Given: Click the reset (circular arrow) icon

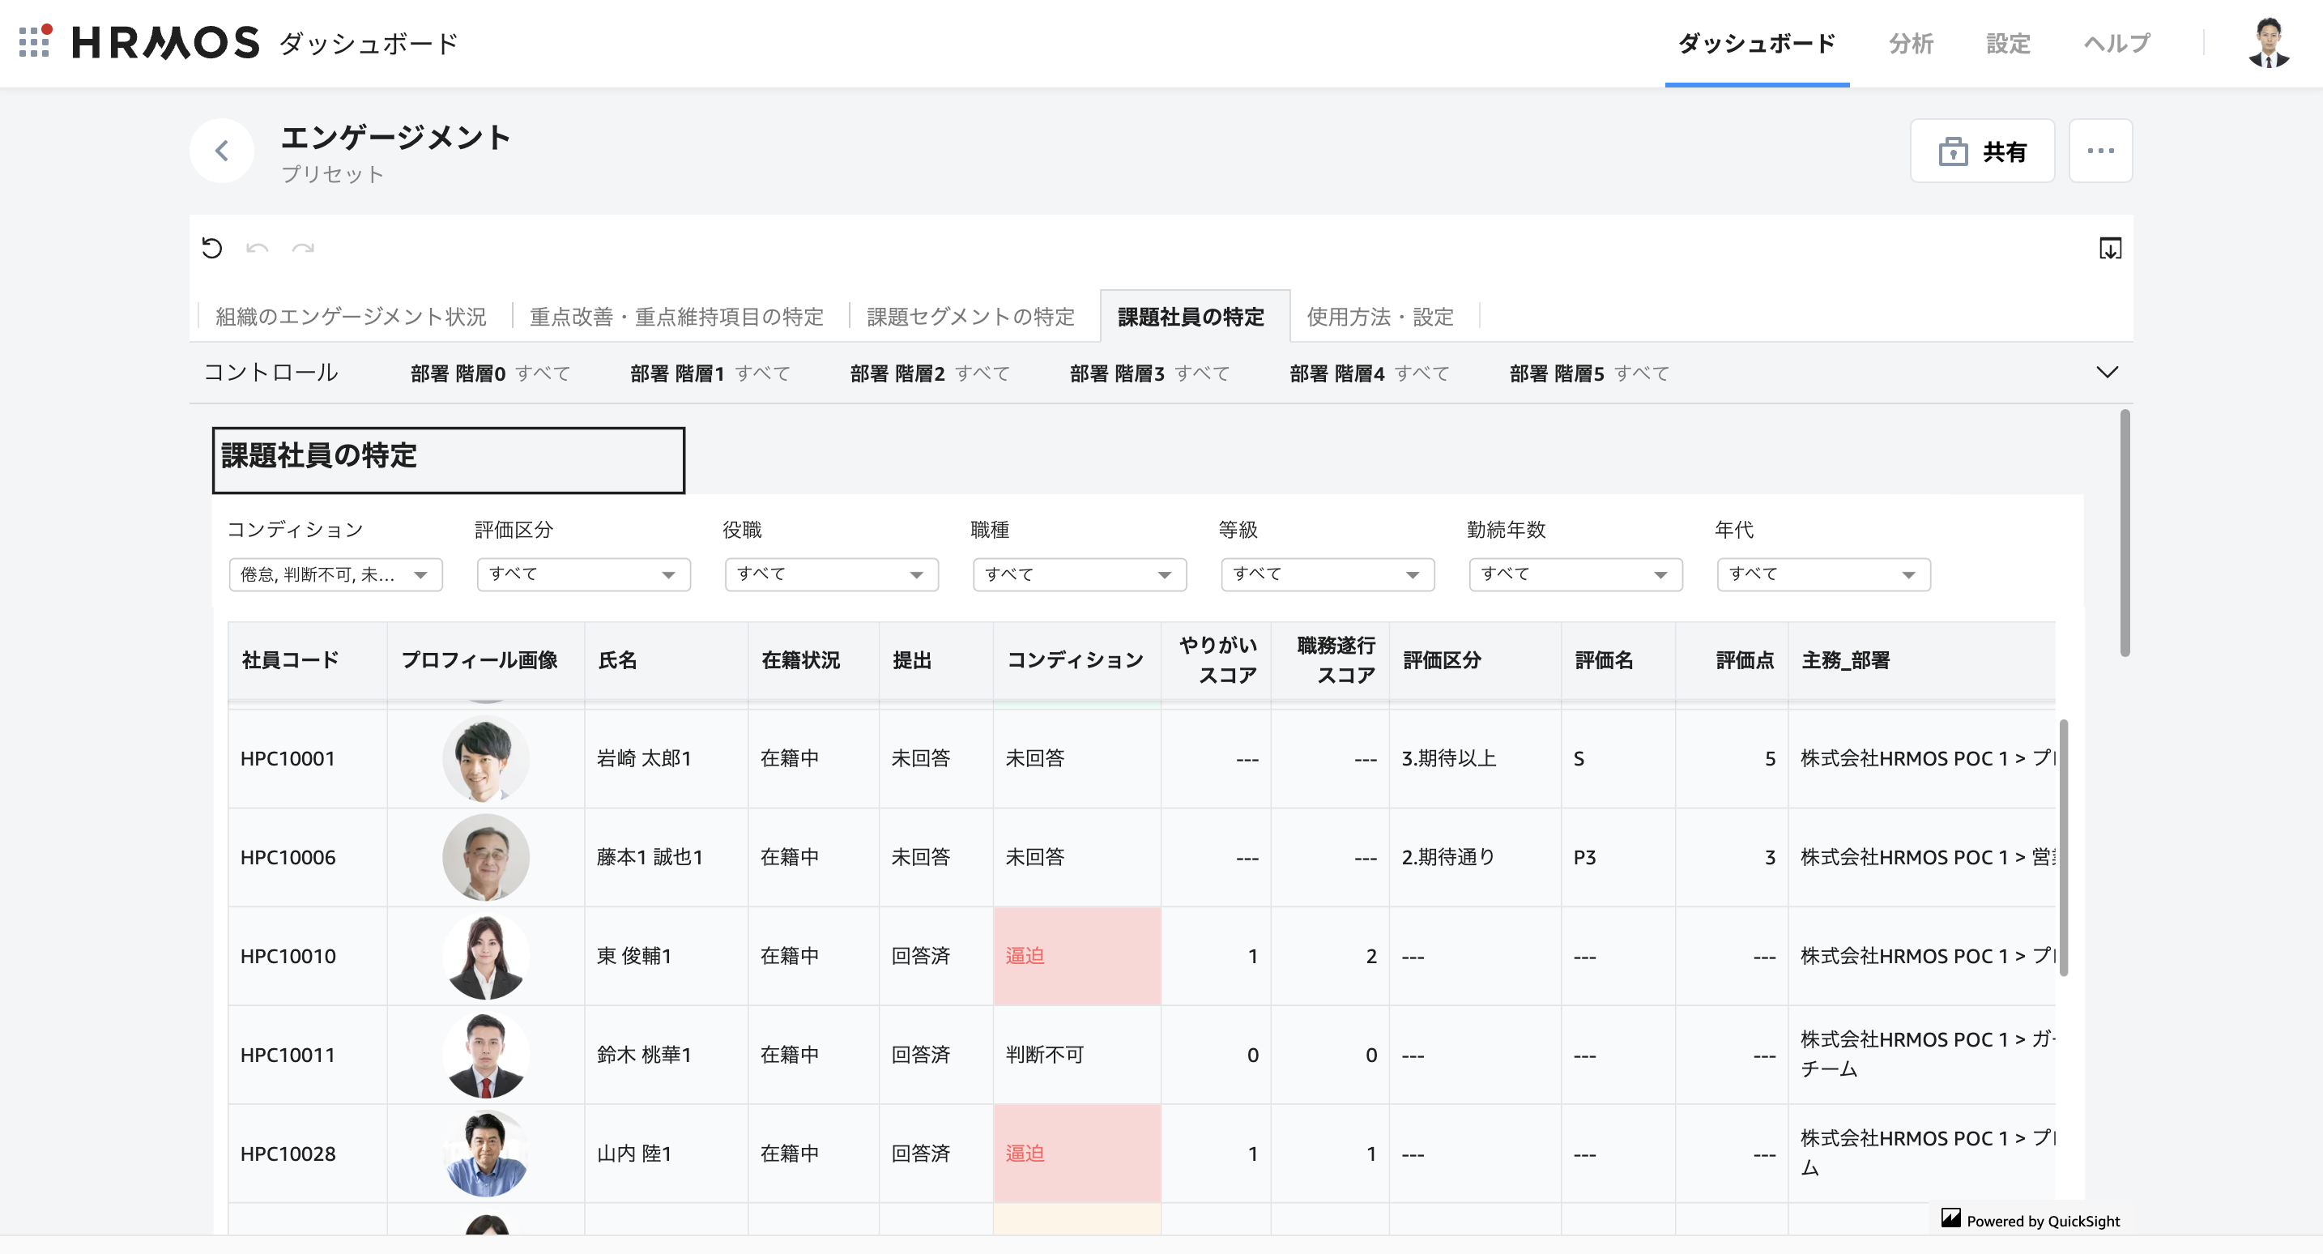Looking at the screenshot, I should pos(212,248).
